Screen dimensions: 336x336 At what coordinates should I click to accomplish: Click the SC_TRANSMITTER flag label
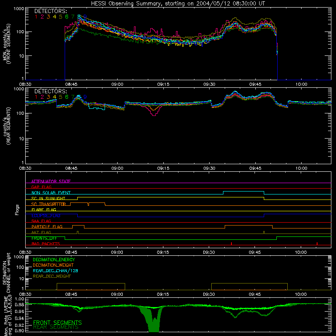(49, 204)
